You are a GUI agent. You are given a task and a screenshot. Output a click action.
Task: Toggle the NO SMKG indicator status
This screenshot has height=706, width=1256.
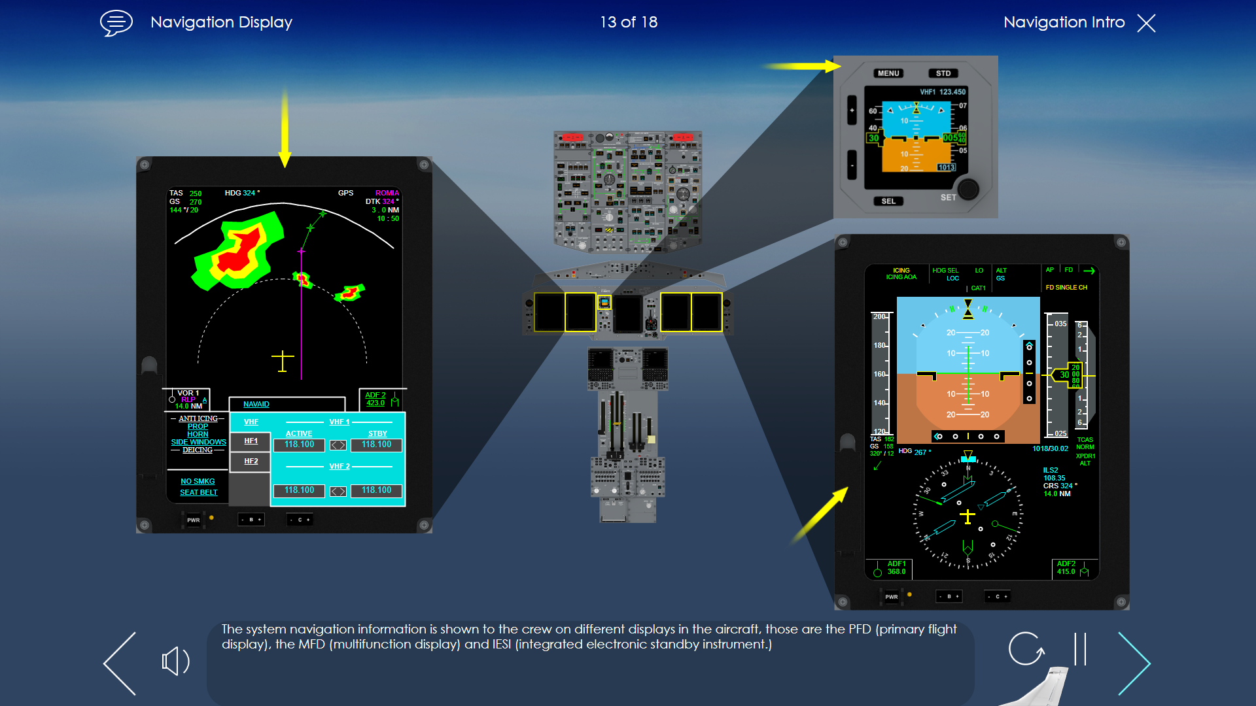pyautogui.click(x=198, y=481)
